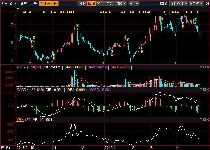This screenshot has height=150, width=210.
Task: Open the 诊股 stock diagnosis view
Action: [x=13, y=3]
